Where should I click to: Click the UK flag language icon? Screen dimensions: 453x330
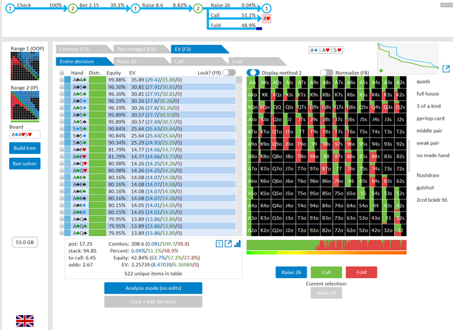(x=25, y=321)
